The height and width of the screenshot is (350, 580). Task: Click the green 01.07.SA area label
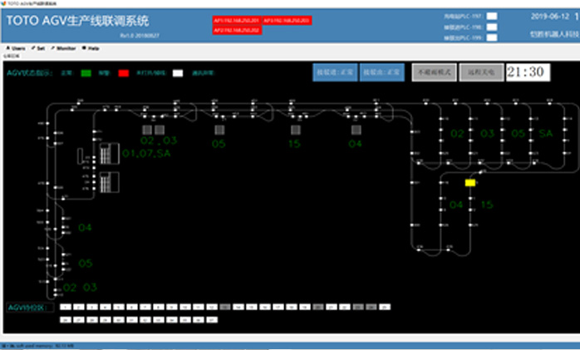tap(146, 153)
